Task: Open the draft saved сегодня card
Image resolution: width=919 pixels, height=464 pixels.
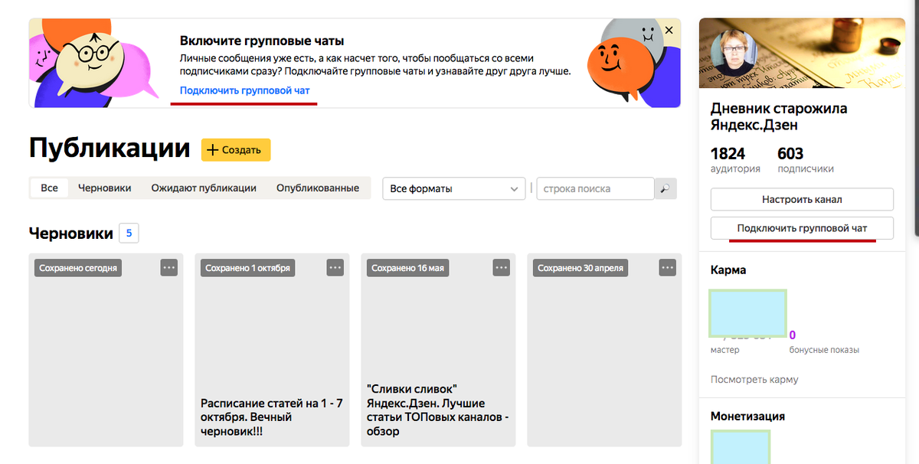Action: [106, 350]
